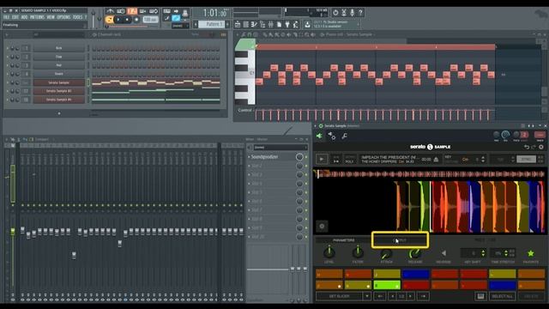
Task: Click the gear button at waveform bottom-left corner
Action: pos(322,227)
